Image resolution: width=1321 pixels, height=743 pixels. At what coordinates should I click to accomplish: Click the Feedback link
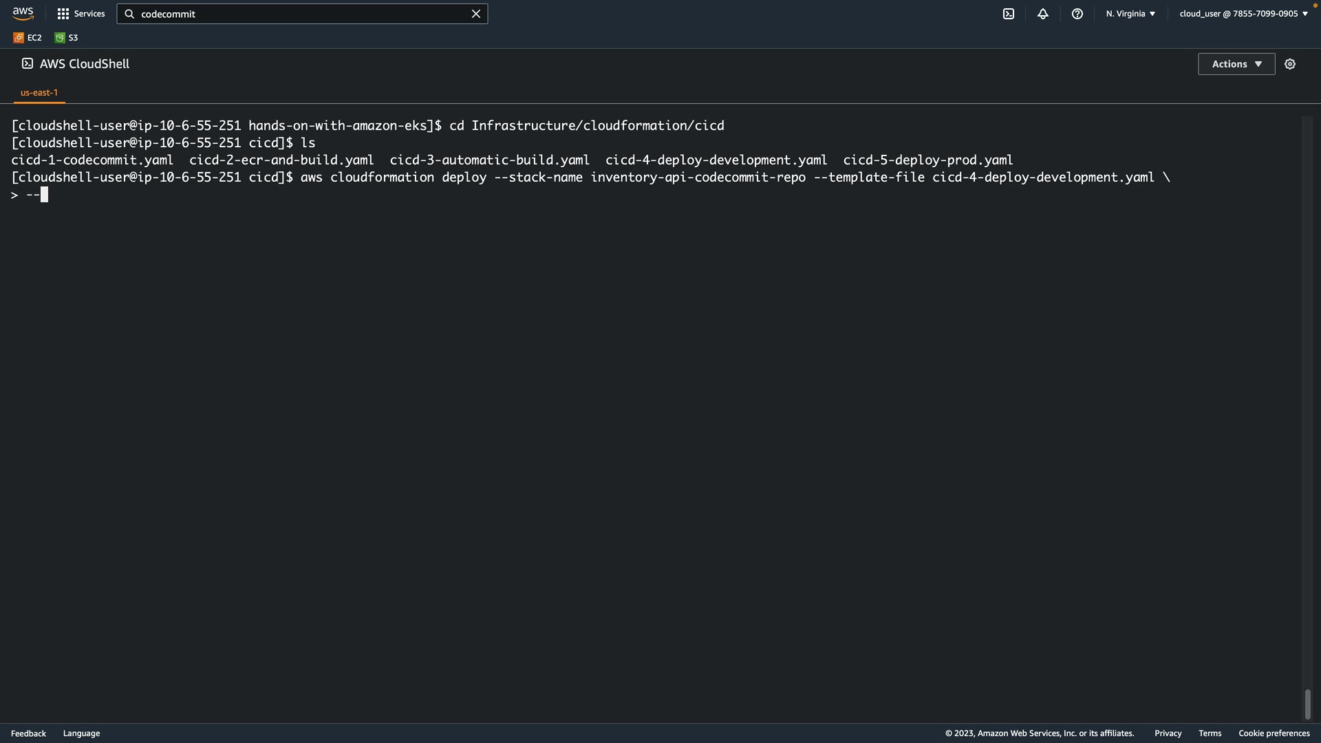tap(28, 733)
